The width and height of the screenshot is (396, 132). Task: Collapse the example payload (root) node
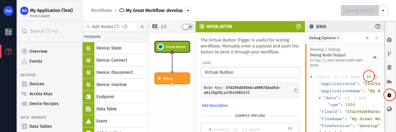coord(210,130)
